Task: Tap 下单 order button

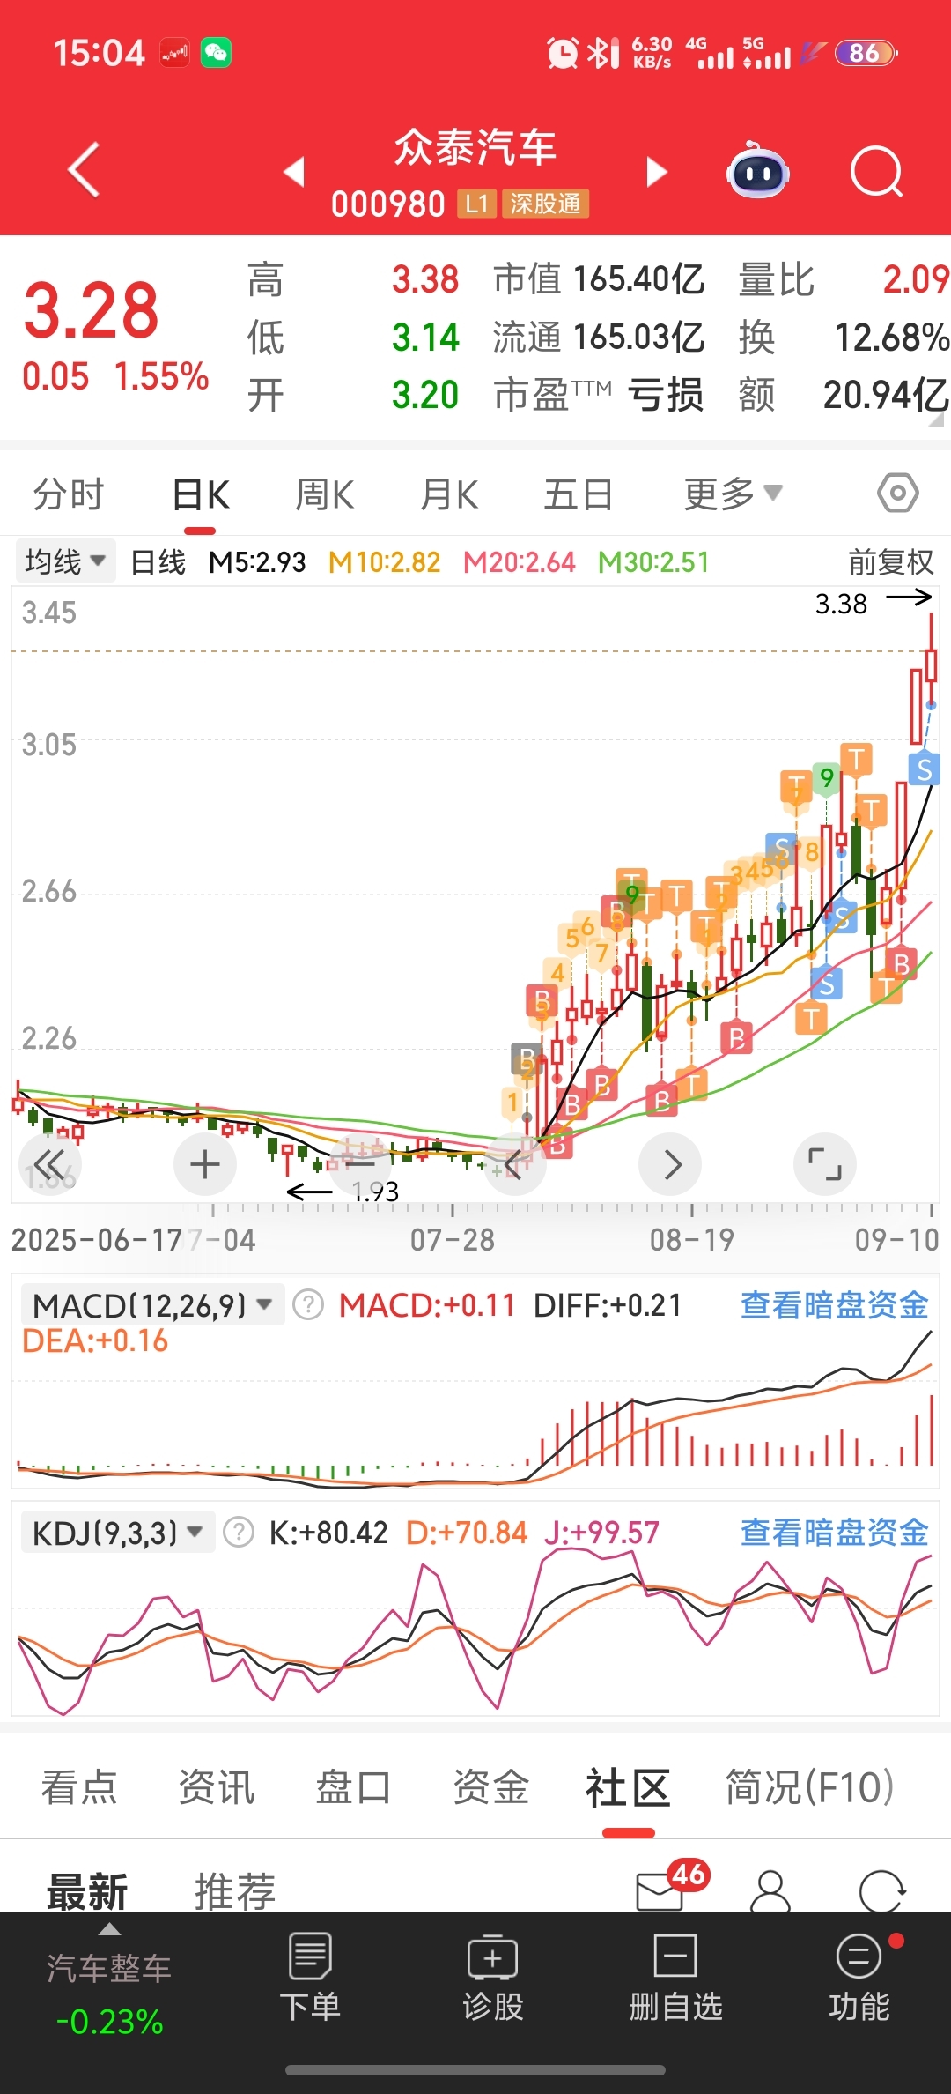Action: [x=310, y=1978]
